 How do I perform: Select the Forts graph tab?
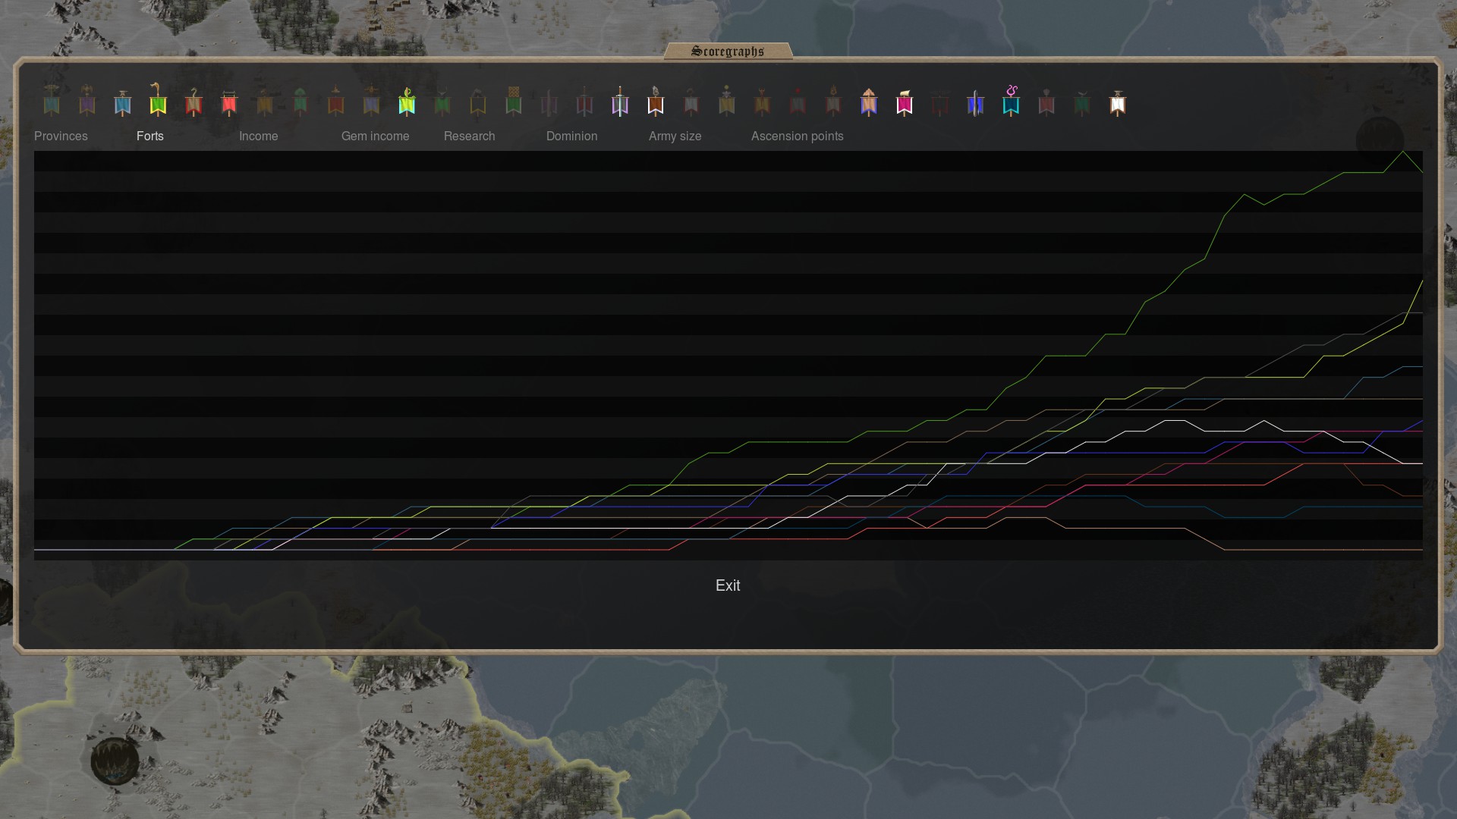click(x=150, y=136)
